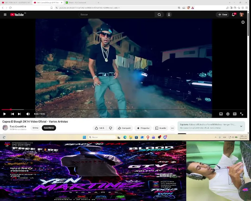Image resolution: width=251 pixels, height=201 pixels.
Task: Open the ToxicCrowHD channel avatar
Action: coord(5,128)
